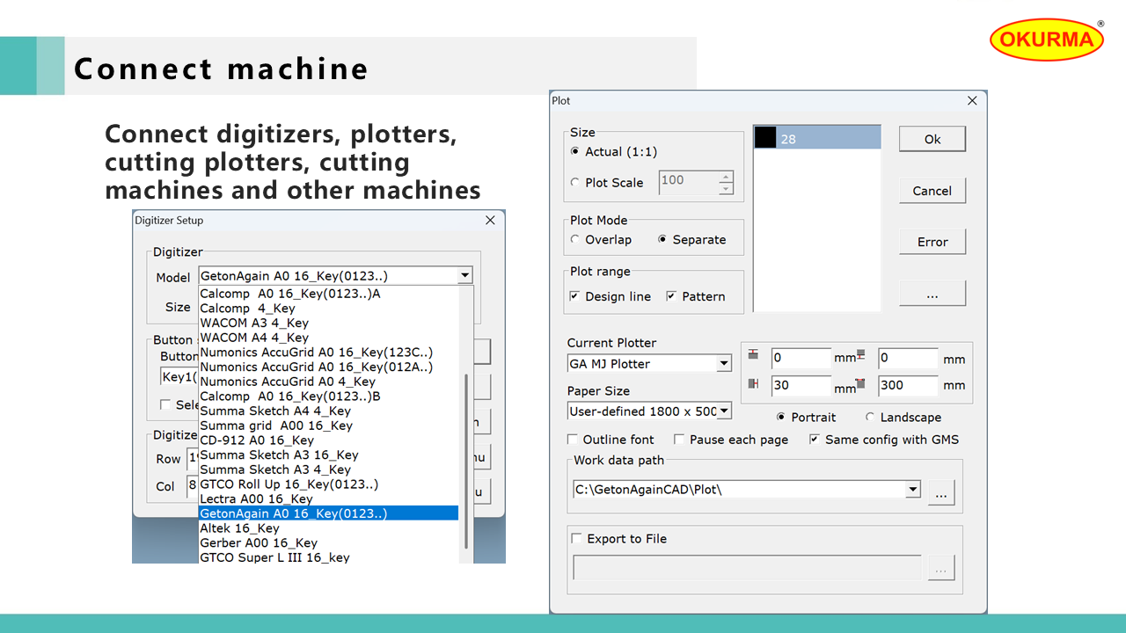Image resolution: width=1126 pixels, height=633 pixels.
Task: Enable the Outline font checkbox
Action: coord(574,440)
